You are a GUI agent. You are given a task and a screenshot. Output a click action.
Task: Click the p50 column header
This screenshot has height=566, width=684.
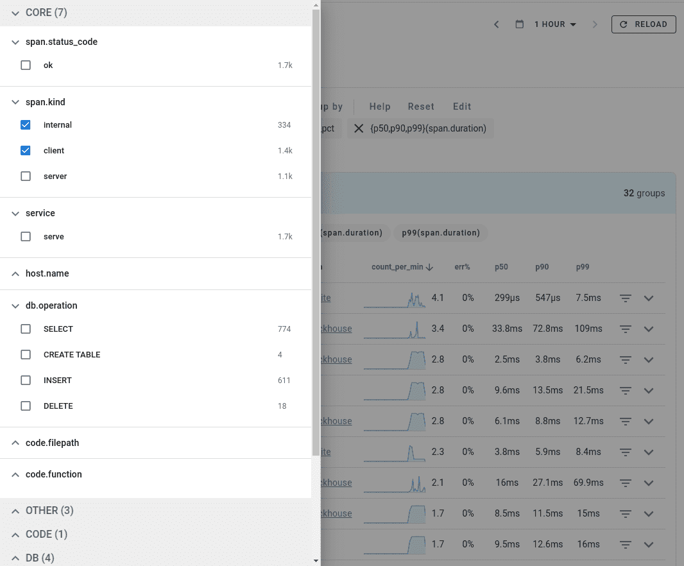pos(501,266)
